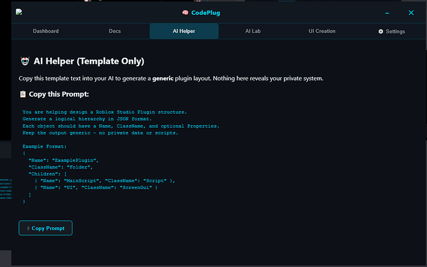Image resolution: width=427 pixels, height=267 pixels.
Task: Click the bold word 'generic' in the description
Action: pos(163,79)
